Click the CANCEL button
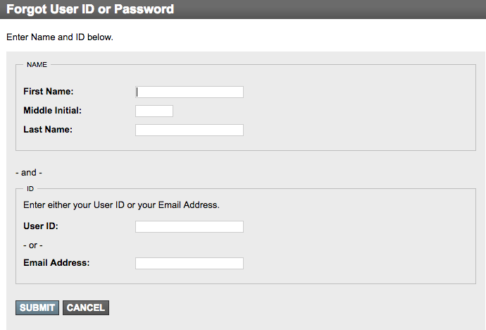 pos(86,307)
